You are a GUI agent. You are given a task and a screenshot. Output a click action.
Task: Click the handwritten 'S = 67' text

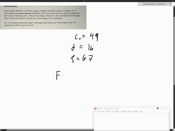coord(82,59)
